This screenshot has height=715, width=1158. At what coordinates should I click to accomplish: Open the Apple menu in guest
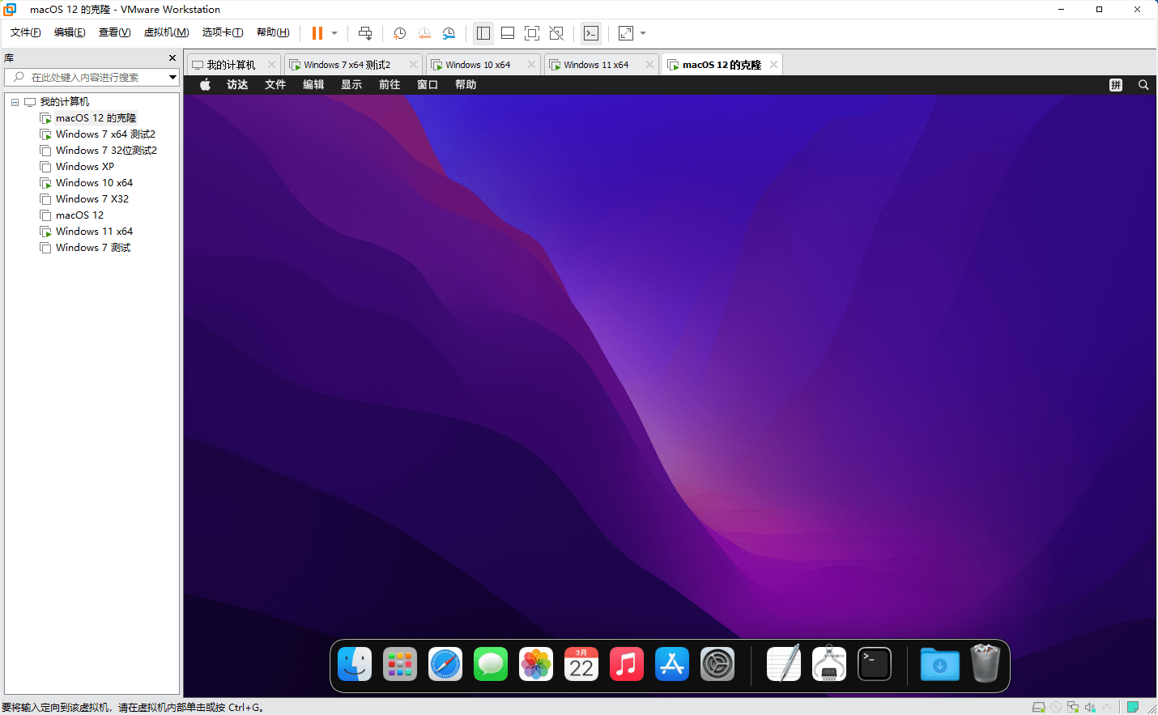(x=205, y=85)
